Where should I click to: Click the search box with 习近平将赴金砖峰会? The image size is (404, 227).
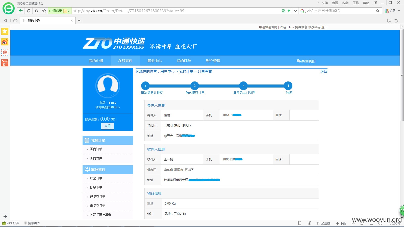point(341,11)
